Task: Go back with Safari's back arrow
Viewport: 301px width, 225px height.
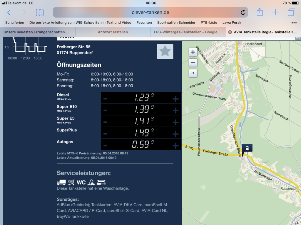Action: point(9,13)
